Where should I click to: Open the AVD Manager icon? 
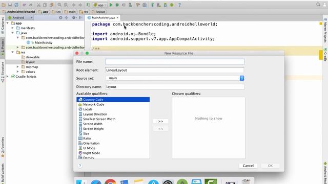click(159, 5)
